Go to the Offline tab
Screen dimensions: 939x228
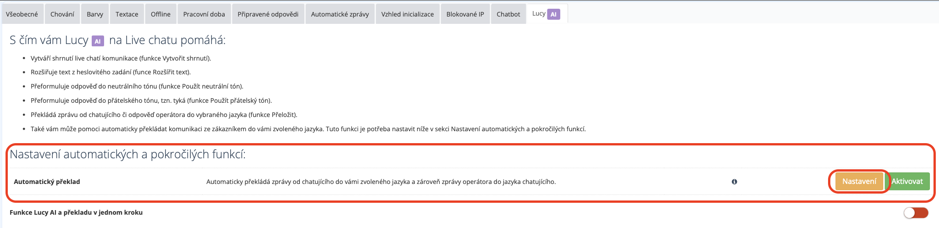pos(160,14)
